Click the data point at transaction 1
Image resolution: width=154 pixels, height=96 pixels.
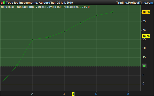coord(16,66)
